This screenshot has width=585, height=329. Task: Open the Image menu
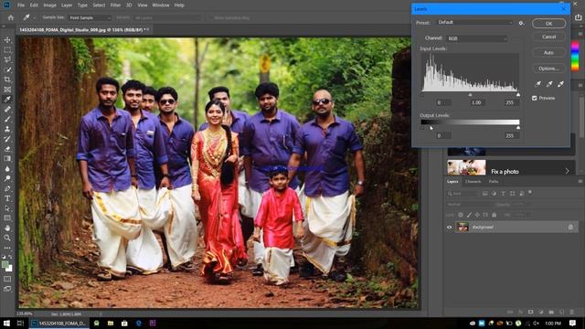pyautogui.click(x=49, y=5)
